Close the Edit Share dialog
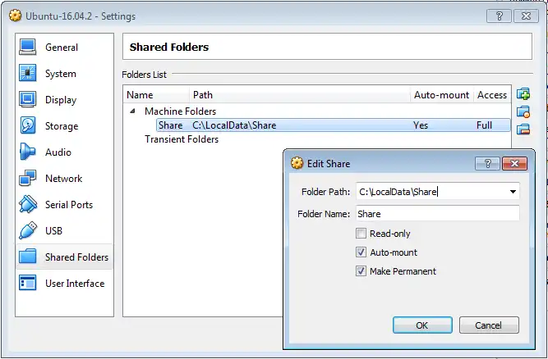This screenshot has height=359, width=548. [514, 163]
